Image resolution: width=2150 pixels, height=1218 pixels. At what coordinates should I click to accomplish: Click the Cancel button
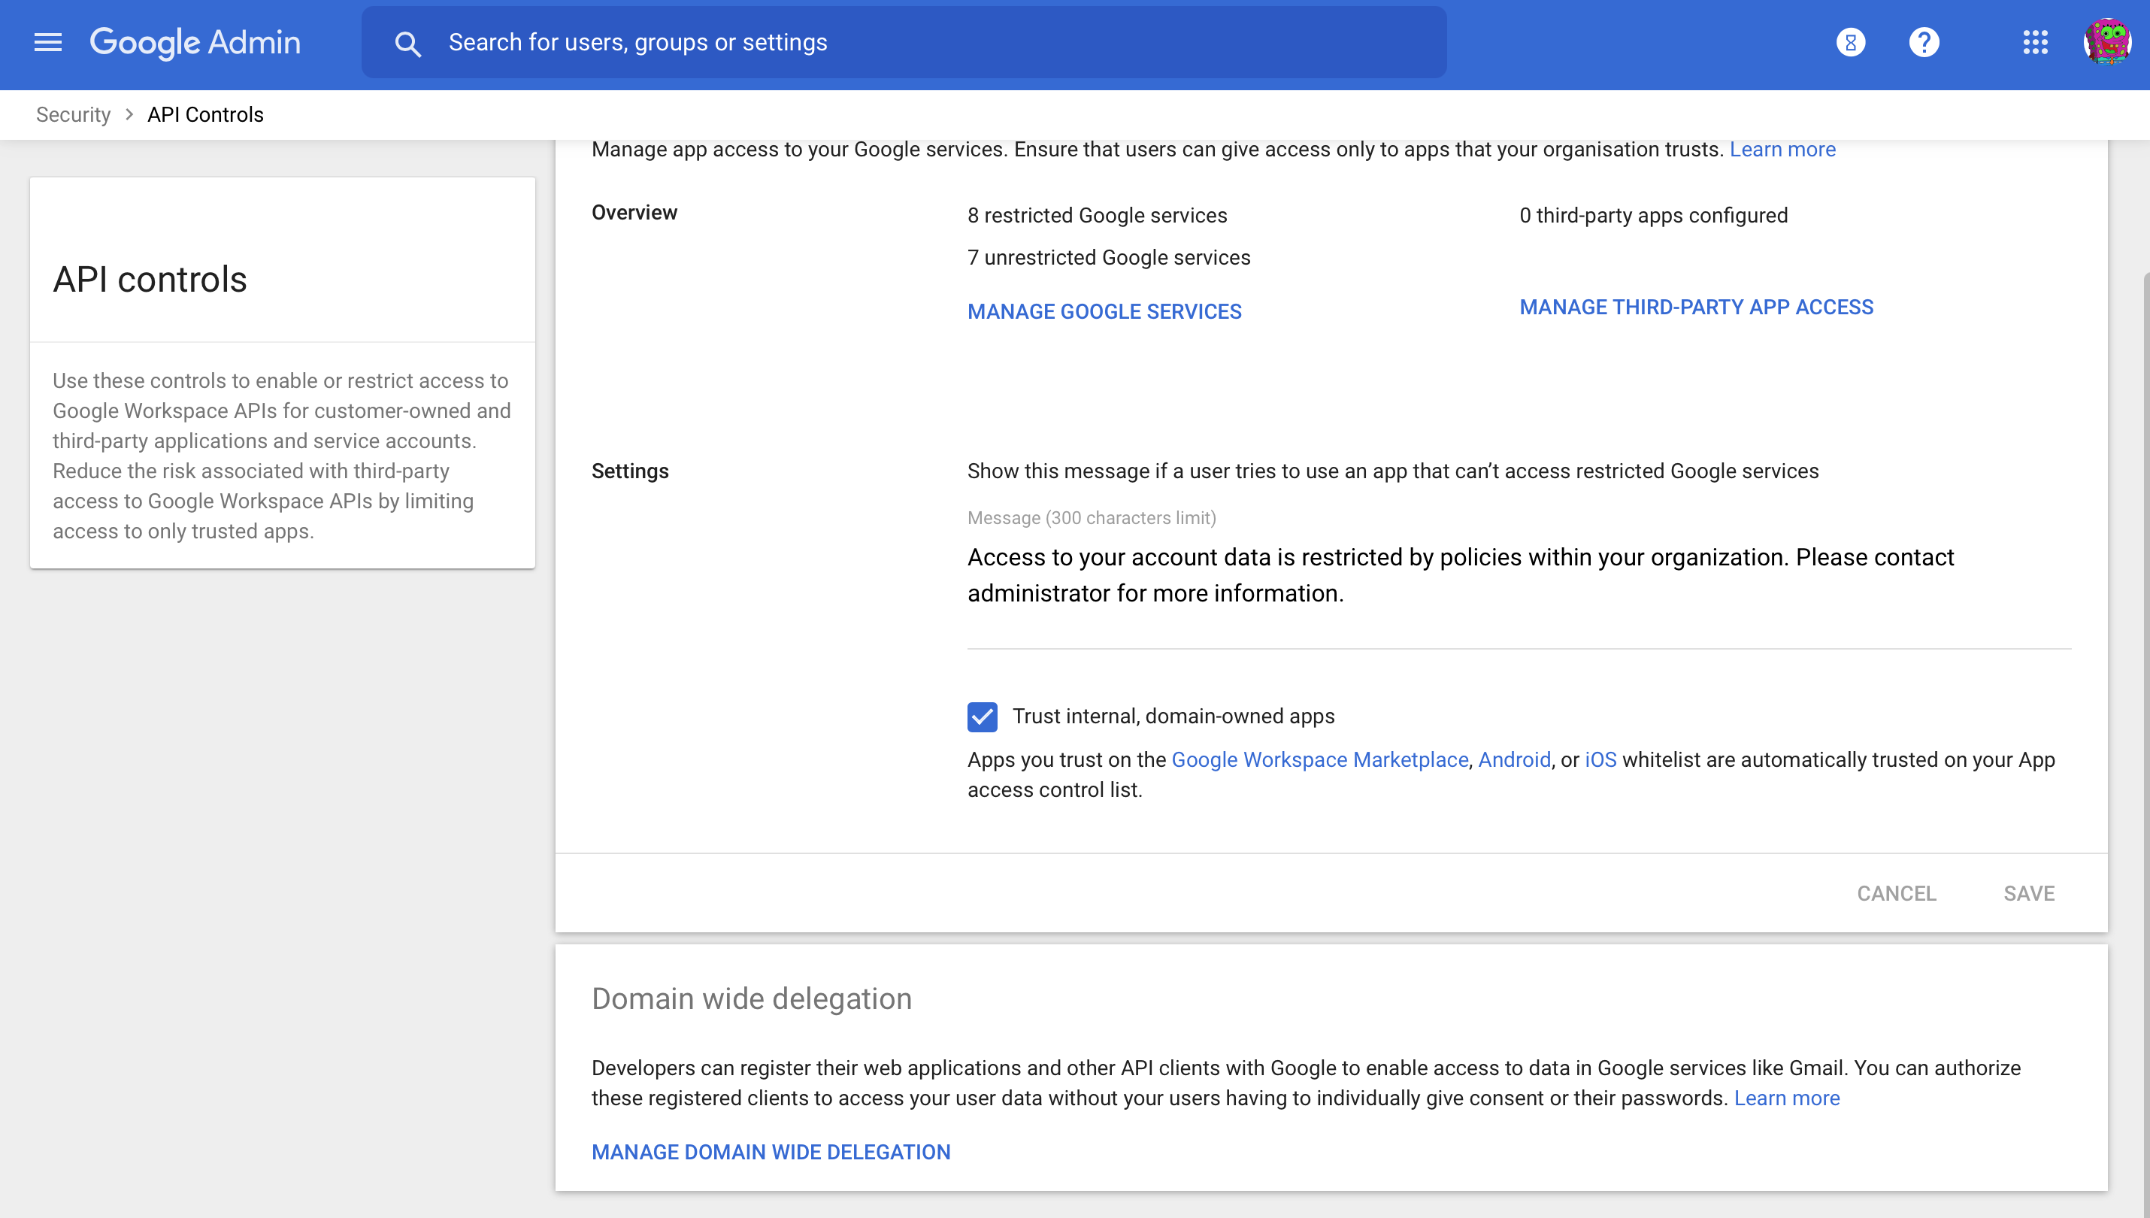click(1897, 893)
